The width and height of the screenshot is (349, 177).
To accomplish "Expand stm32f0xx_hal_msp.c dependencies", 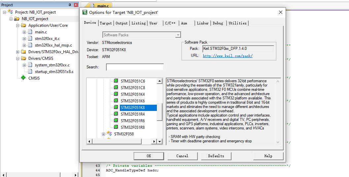I will pos(24,46).
